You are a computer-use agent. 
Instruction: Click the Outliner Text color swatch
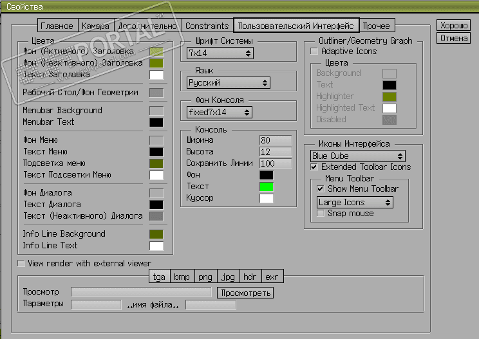pos(390,85)
